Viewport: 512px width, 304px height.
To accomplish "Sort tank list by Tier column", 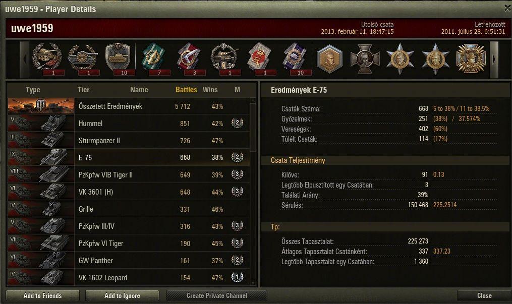I will 84,90.
